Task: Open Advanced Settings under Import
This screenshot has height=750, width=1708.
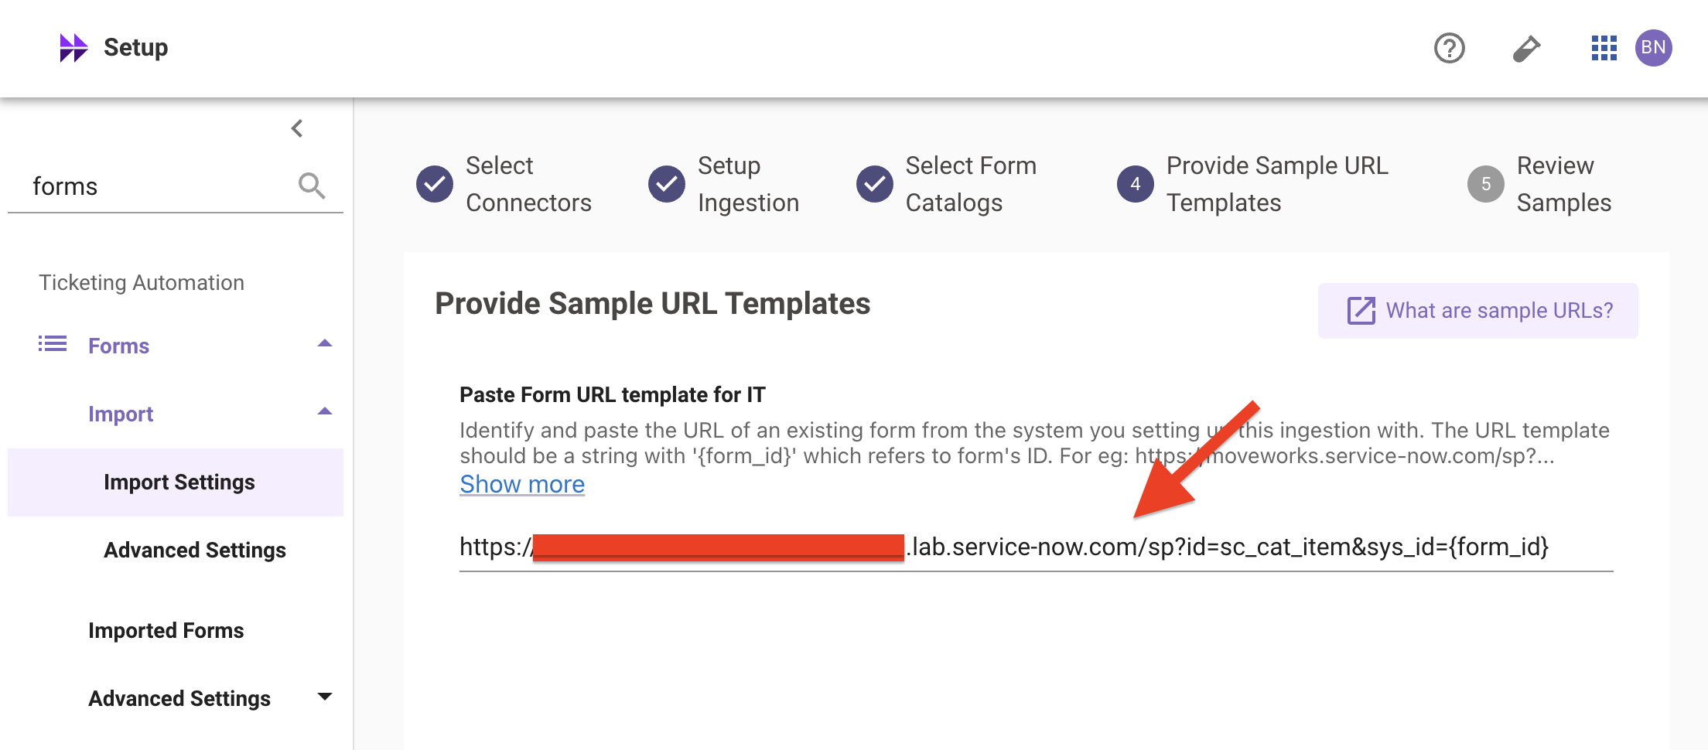Action: tap(195, 551)
